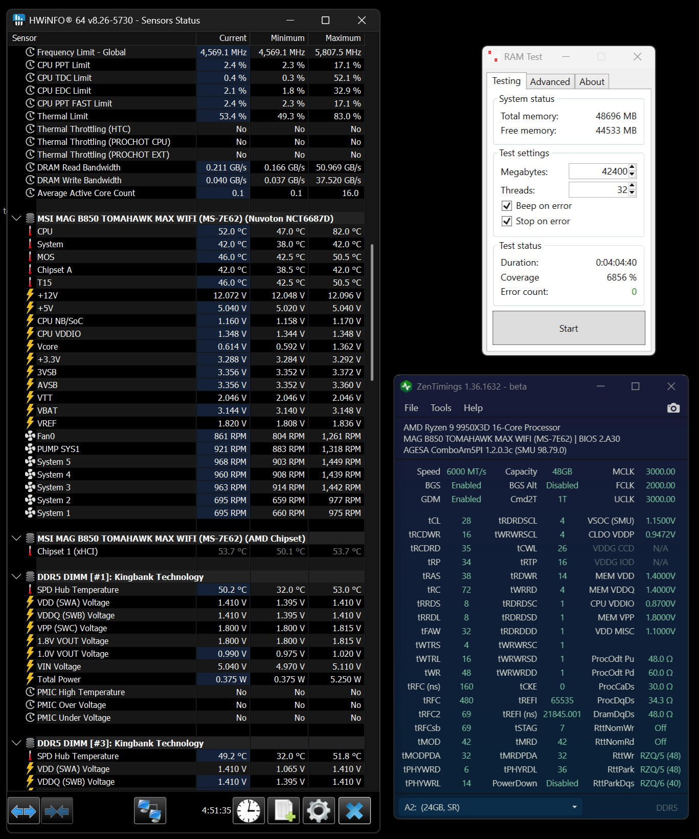This screenshot has width=699, height=839.
Task: Click the Sensor column header
Action: click(x=102, y=38)
